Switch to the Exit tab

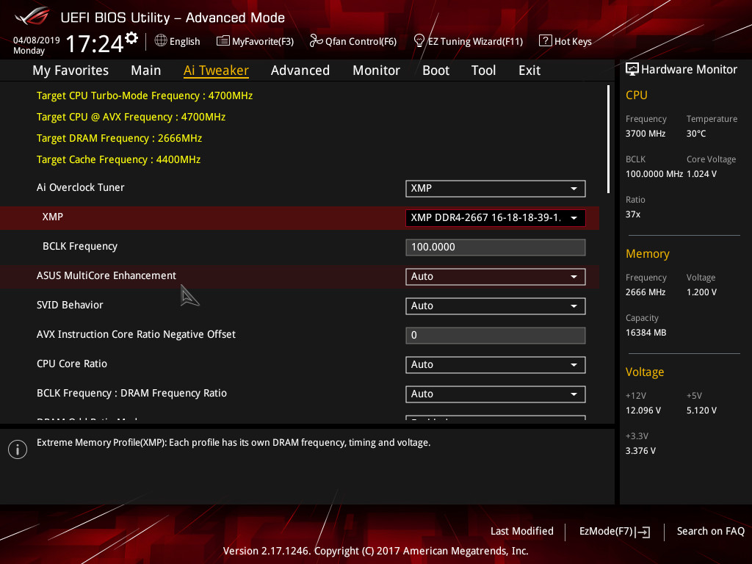pos(529,70)
